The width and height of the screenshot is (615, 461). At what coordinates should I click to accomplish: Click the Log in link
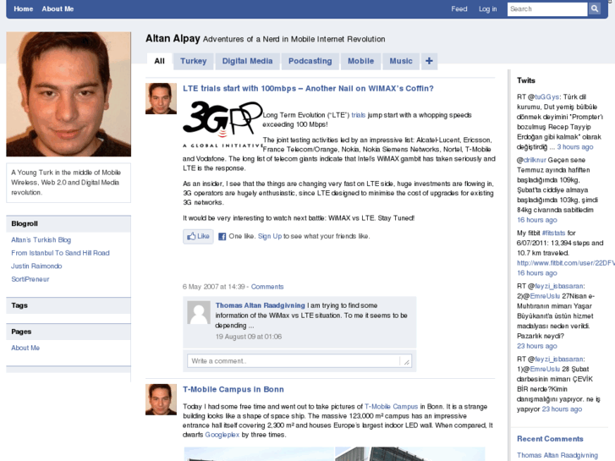pos(487,8)
